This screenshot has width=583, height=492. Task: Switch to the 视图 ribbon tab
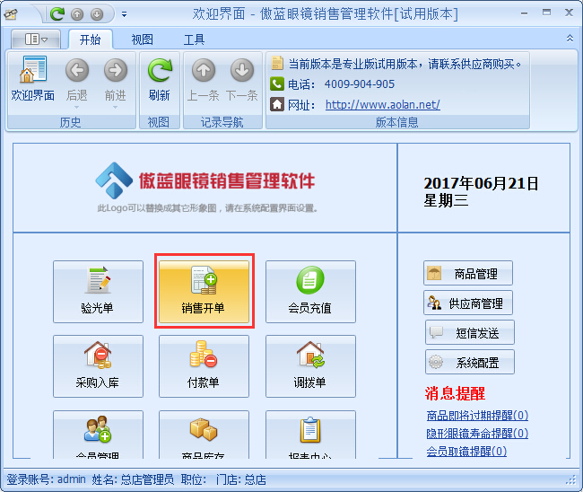pyautogui.click(x=142, y=40)
